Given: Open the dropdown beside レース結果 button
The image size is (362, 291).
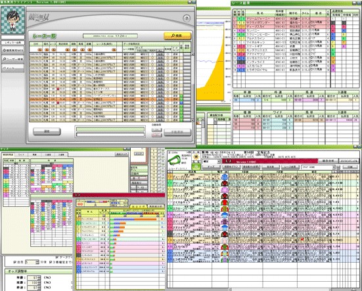Looking at the screenshot, I should [318, 167].
